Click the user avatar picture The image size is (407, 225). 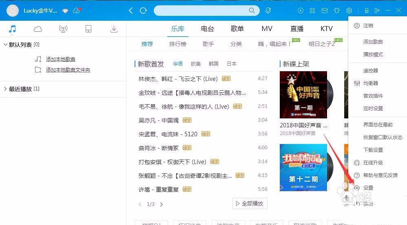(13, 11)
